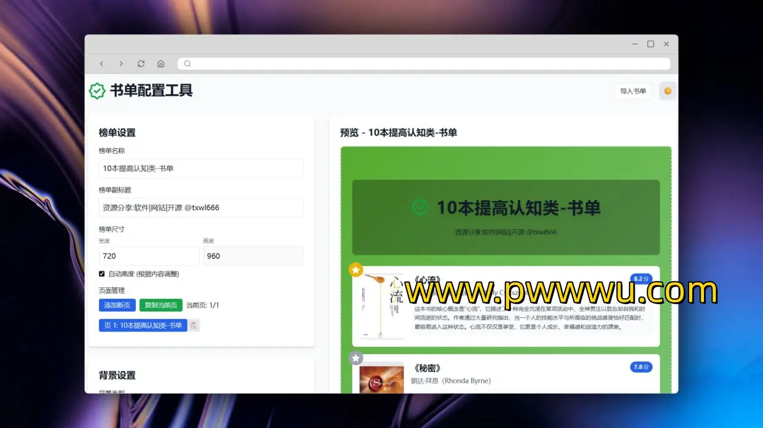Click the search icon in address bar
The height and width of the screenshot is (428, 763).
187,64
